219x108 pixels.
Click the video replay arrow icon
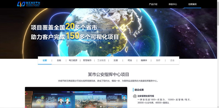(104, 107)
